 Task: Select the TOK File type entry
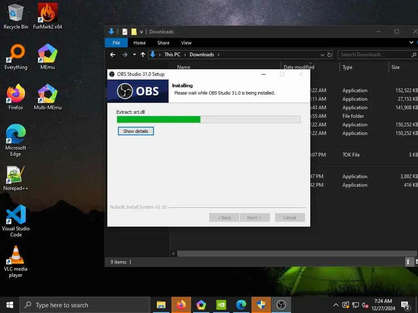pyautogui.click(x=351, y=154)
